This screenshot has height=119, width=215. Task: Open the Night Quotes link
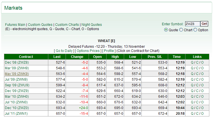(91, 25)
